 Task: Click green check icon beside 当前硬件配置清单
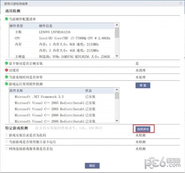(7, 19)
